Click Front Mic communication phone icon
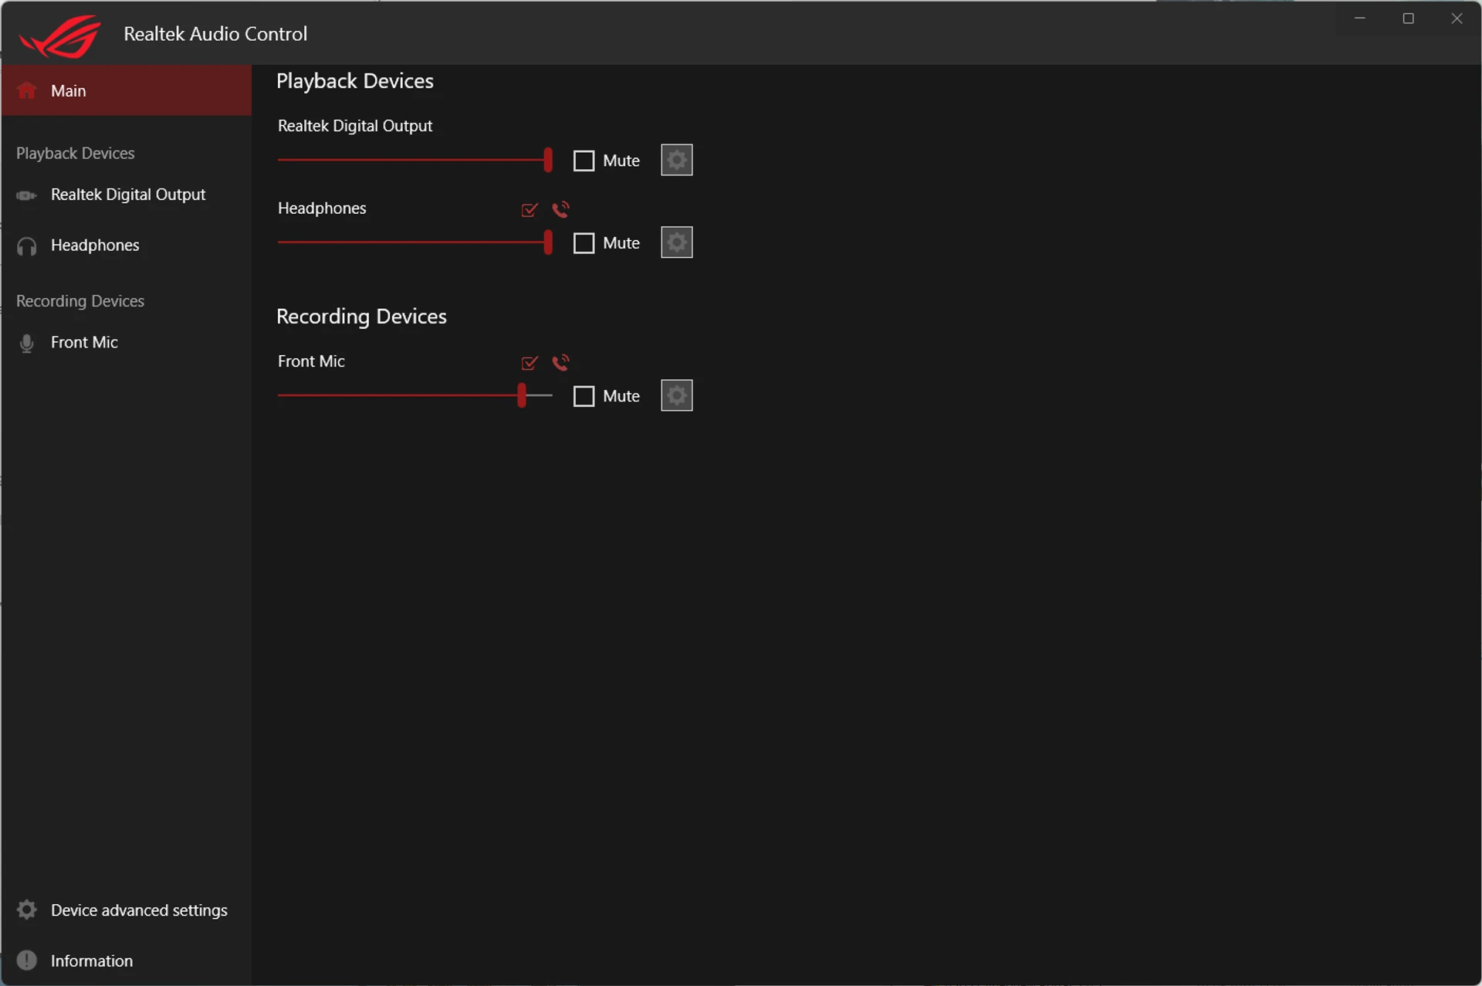This screenshot has height=986, width=1482. pos(561,362)
